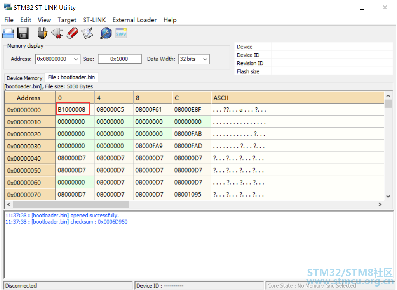
Task: Select cell 08000FA9
Action: 152,146
